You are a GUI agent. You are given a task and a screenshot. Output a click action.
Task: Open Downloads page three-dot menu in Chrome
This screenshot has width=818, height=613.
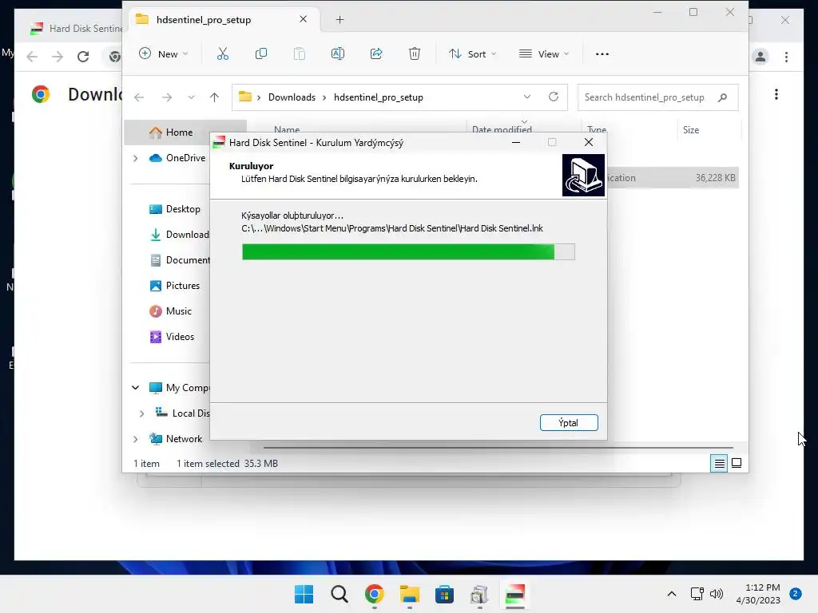pos(776,94)
